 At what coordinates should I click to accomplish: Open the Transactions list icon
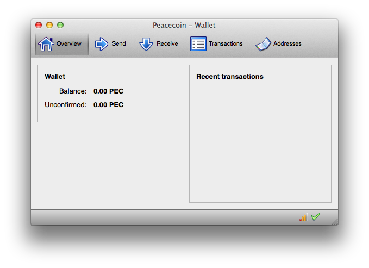[198, 44]
